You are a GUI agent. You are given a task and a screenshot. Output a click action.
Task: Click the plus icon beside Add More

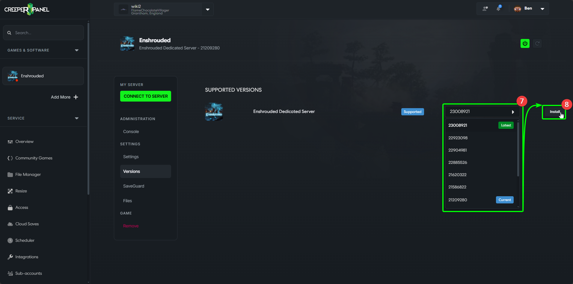click(x=76, y=97)
